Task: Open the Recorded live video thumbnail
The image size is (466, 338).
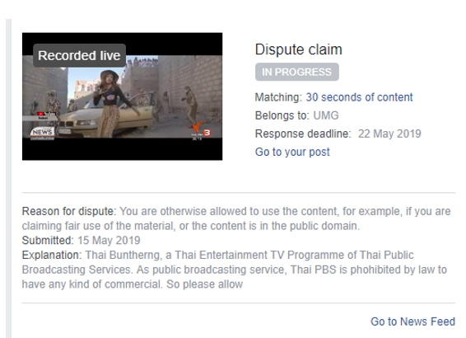Action: point(122,96)
